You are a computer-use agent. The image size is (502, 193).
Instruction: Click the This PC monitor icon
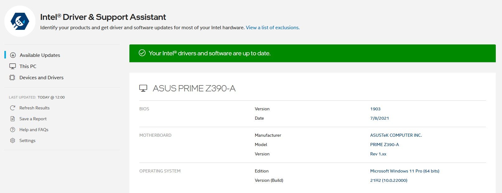point(12,66)
